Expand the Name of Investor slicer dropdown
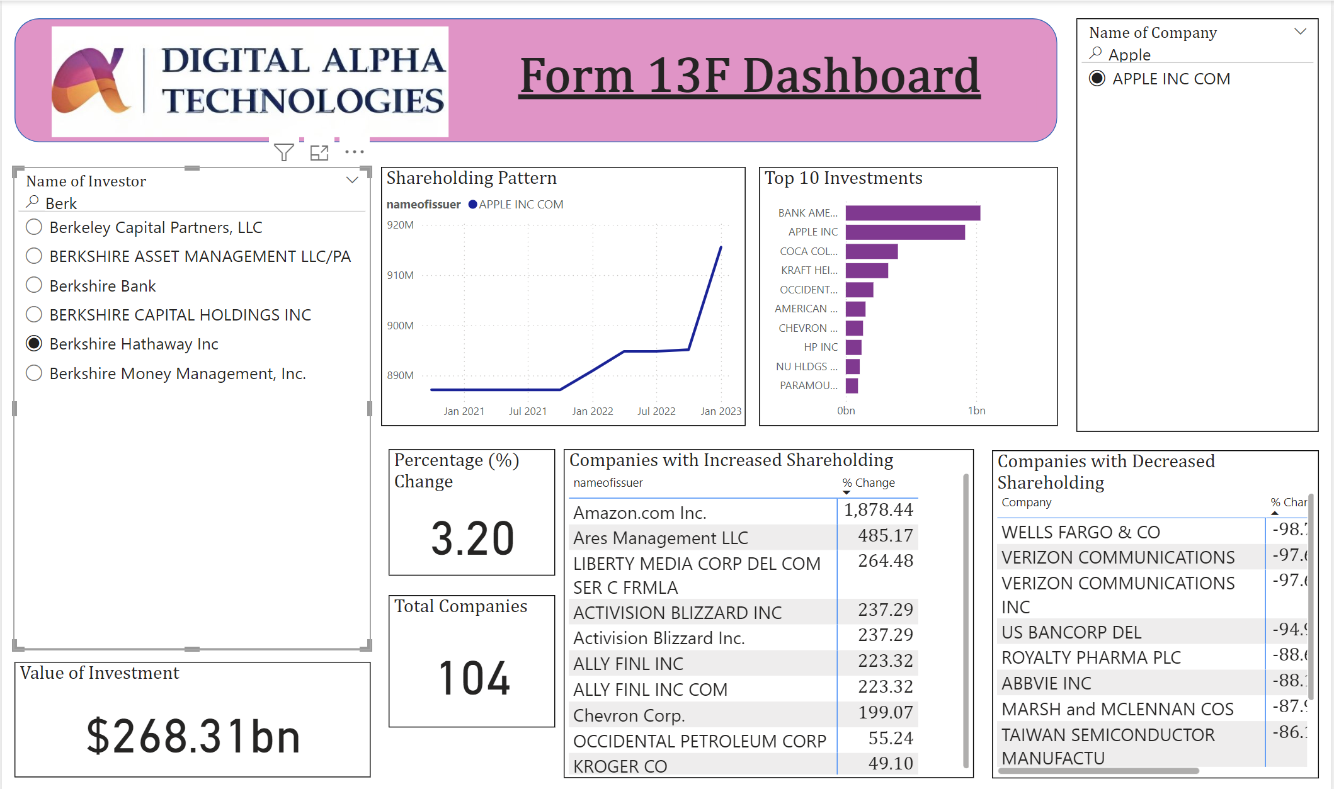Image resolution: width=1334 pixels, height=789 pixels. pos(352,180)
